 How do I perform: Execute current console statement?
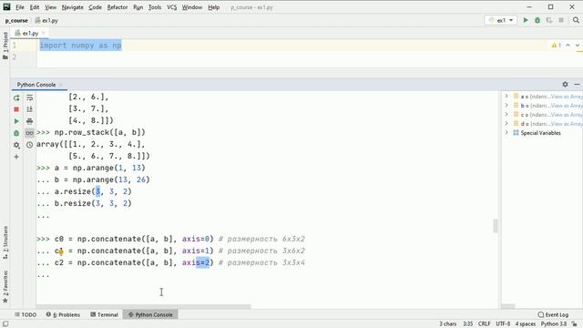[16, 121]
